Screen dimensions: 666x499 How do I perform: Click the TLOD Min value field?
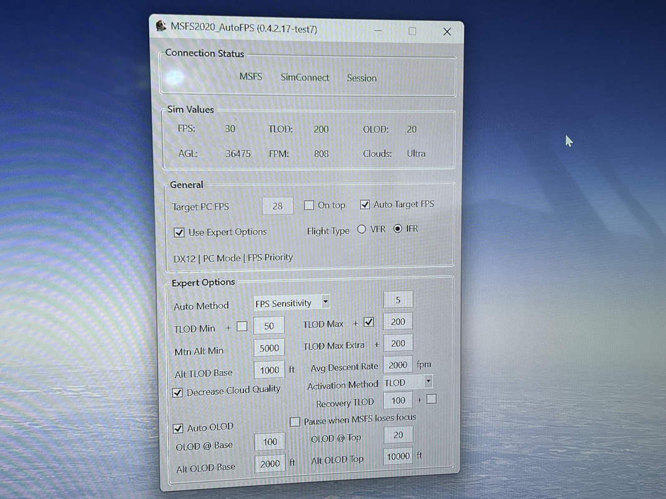(269, 326)
